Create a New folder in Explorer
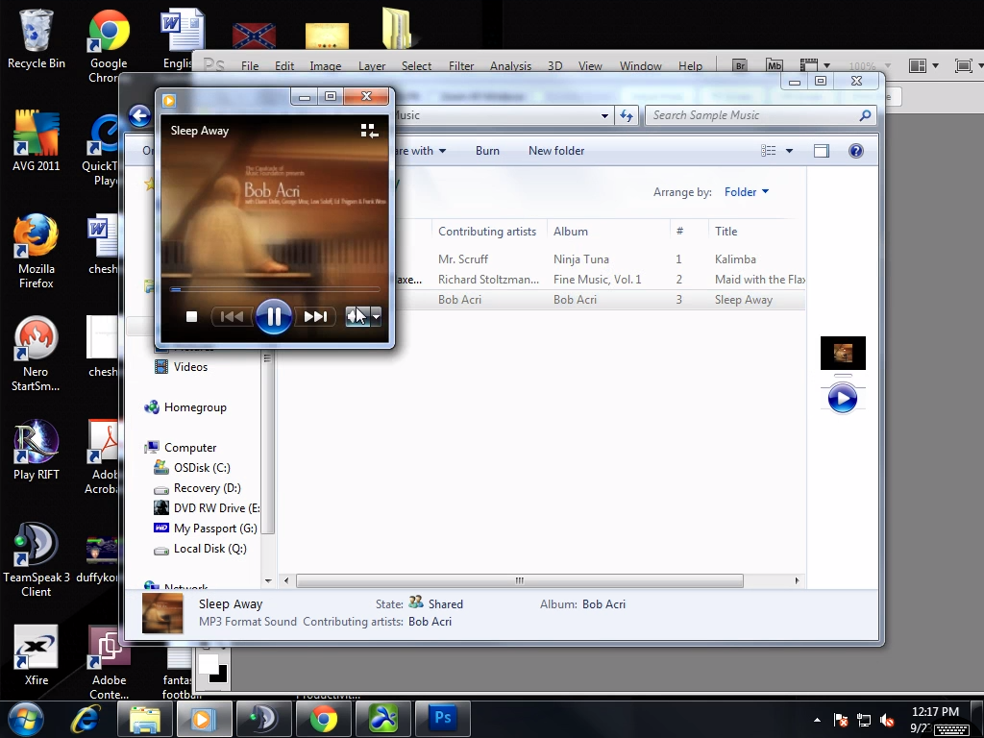 pos(556,151)
